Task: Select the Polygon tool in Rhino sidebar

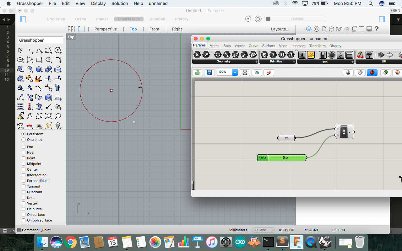Action: pos(48,60)
